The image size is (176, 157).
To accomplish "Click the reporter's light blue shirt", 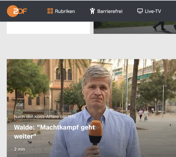I will pos(119,136).
